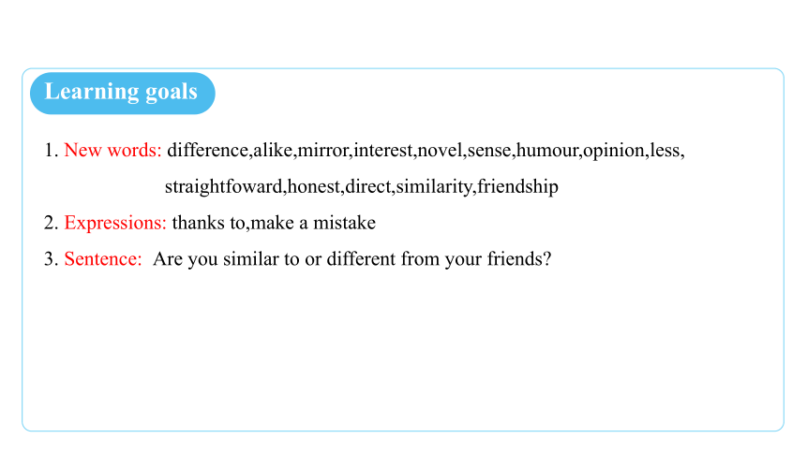This screenshot has width=807, height=453.
Task: Click the red Sentence label
Action: pyautogui.click(x=103, y=258)
